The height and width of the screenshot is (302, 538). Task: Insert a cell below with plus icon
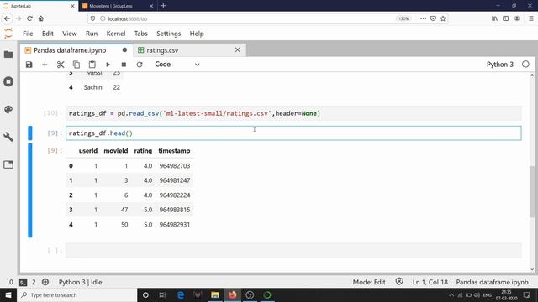45,65
